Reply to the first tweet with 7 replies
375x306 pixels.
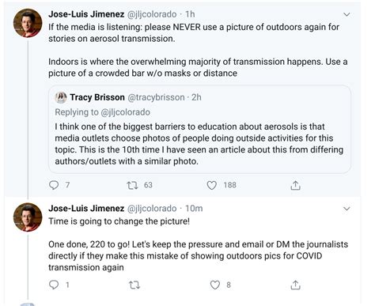54,185
